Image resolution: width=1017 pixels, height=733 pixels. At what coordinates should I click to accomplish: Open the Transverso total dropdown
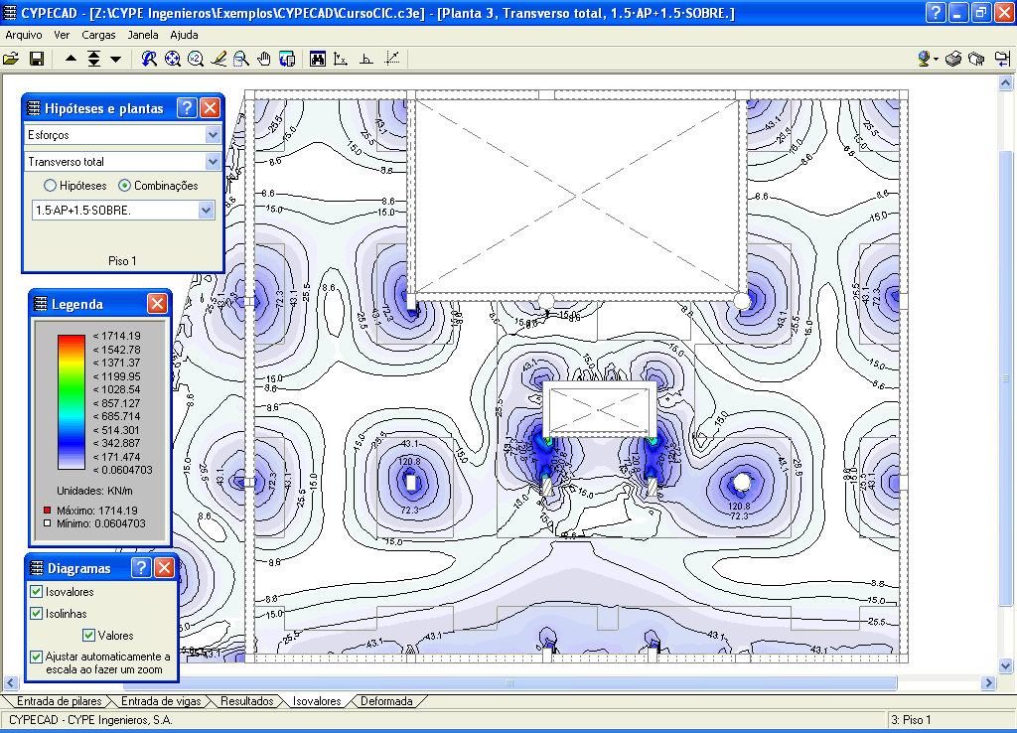pyautogui.click(x=213, y=161)
